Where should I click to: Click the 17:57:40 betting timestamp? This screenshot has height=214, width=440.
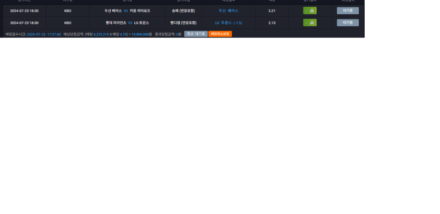click(x=54, y=34)
